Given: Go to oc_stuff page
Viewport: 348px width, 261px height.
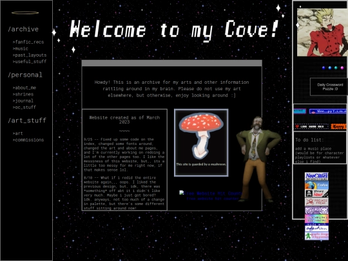Looking at the screenshot, I should tap(24, 107).
